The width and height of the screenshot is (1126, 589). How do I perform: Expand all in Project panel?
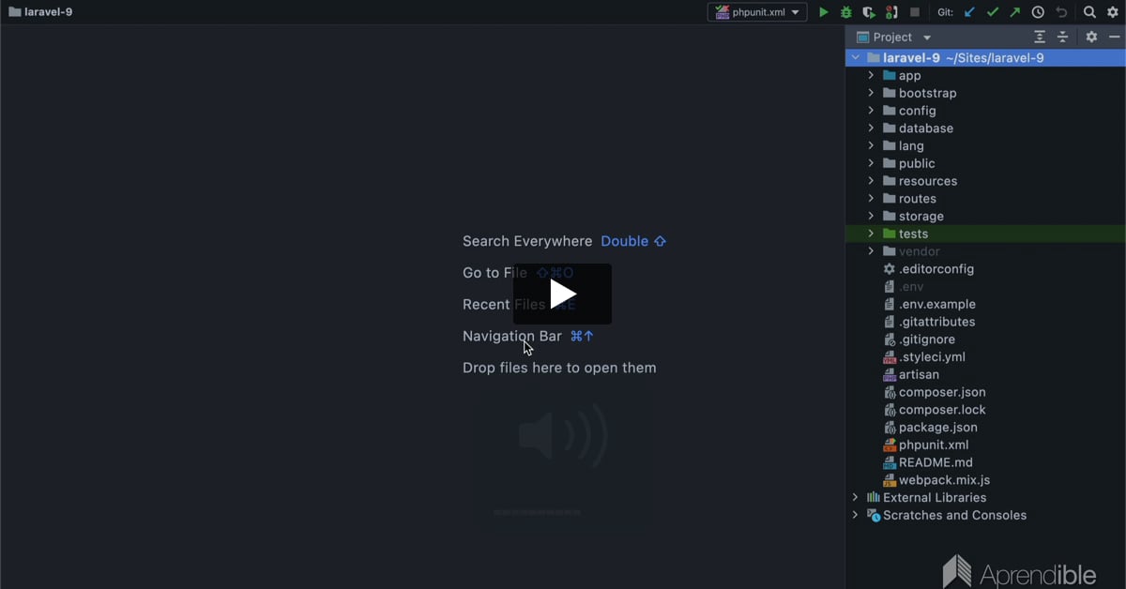pyautogui.click(x=1040, y=37)
